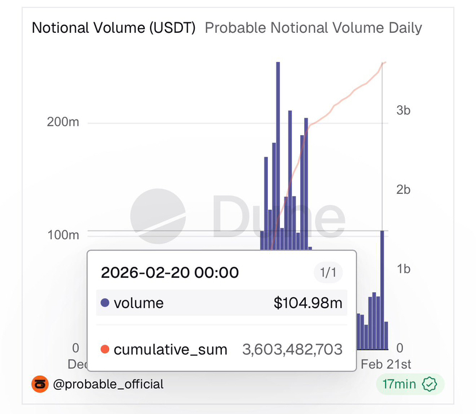Open the Probable Notional Volume Daily query
The width and height of the screenshot is (476, 414).
point(313,28)
